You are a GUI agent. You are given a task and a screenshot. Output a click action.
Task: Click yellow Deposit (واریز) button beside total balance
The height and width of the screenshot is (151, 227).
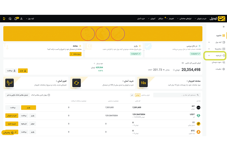[x=23, y=70]
